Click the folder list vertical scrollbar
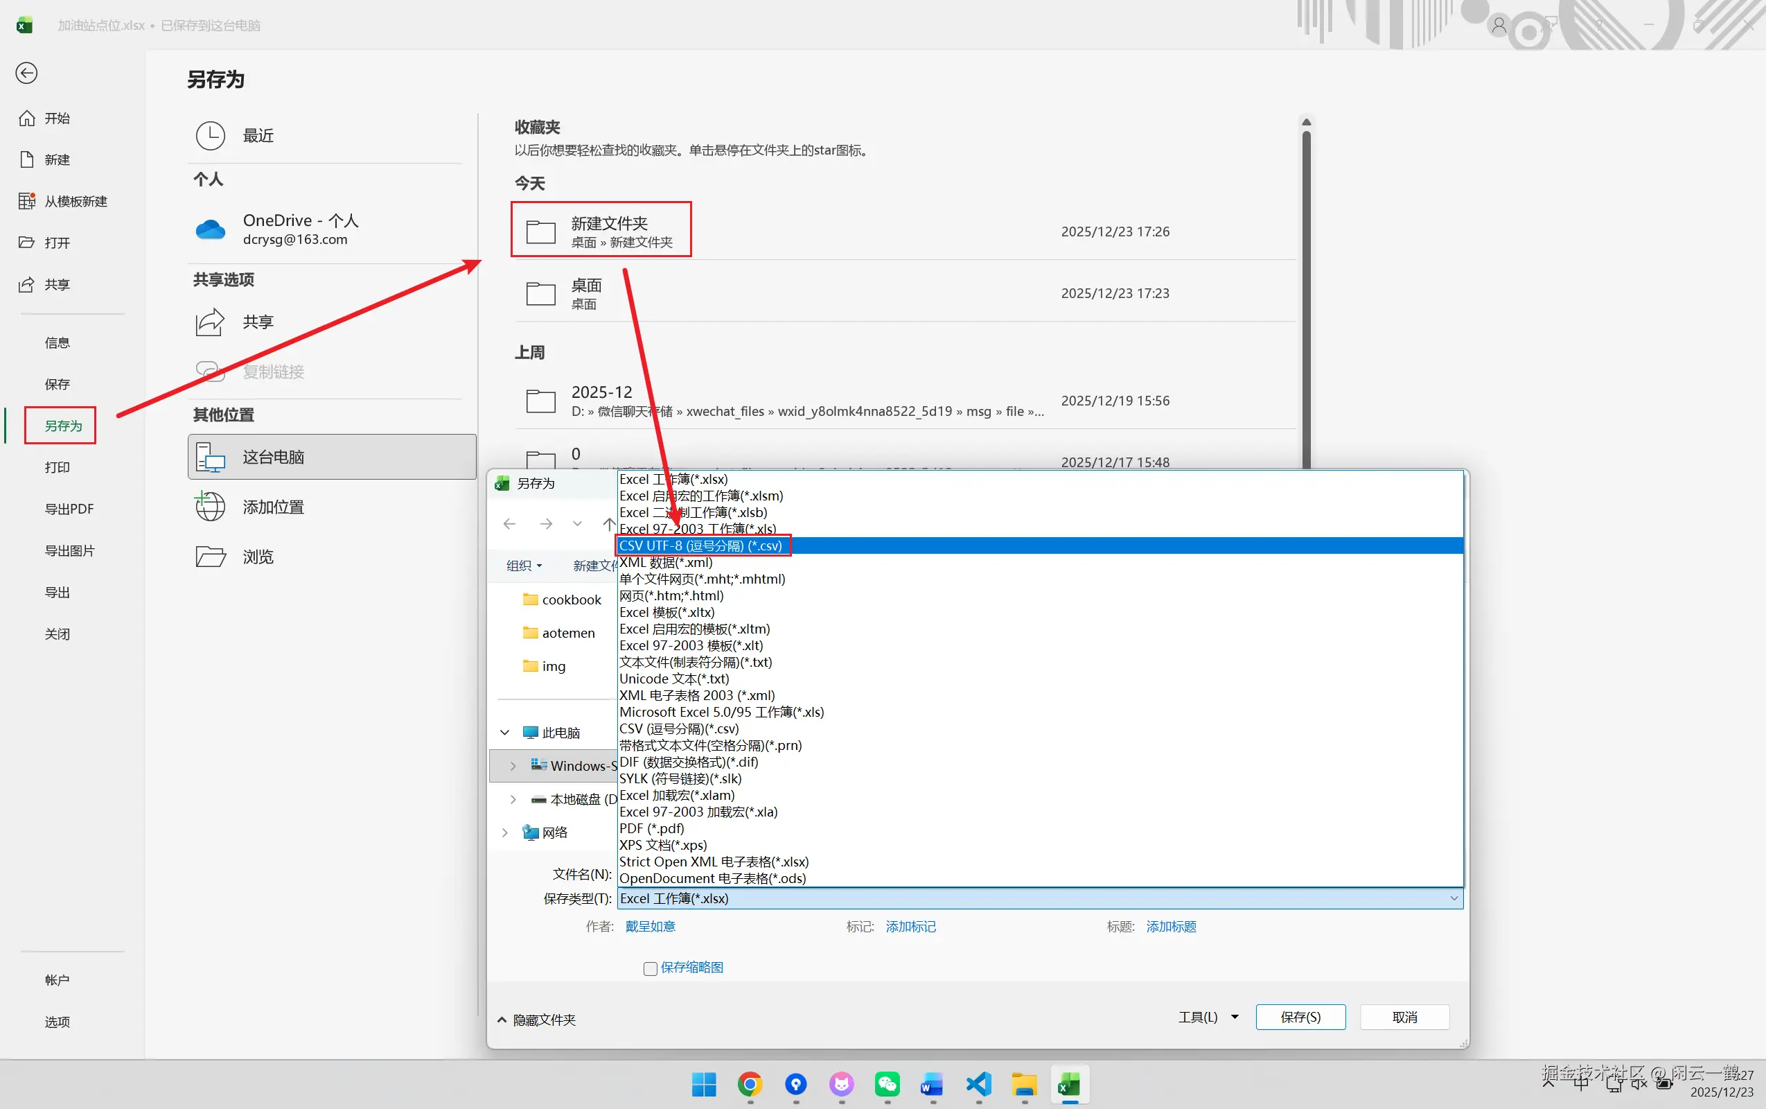Viewport: 1766px width, 1109px height. [1306, 293]
